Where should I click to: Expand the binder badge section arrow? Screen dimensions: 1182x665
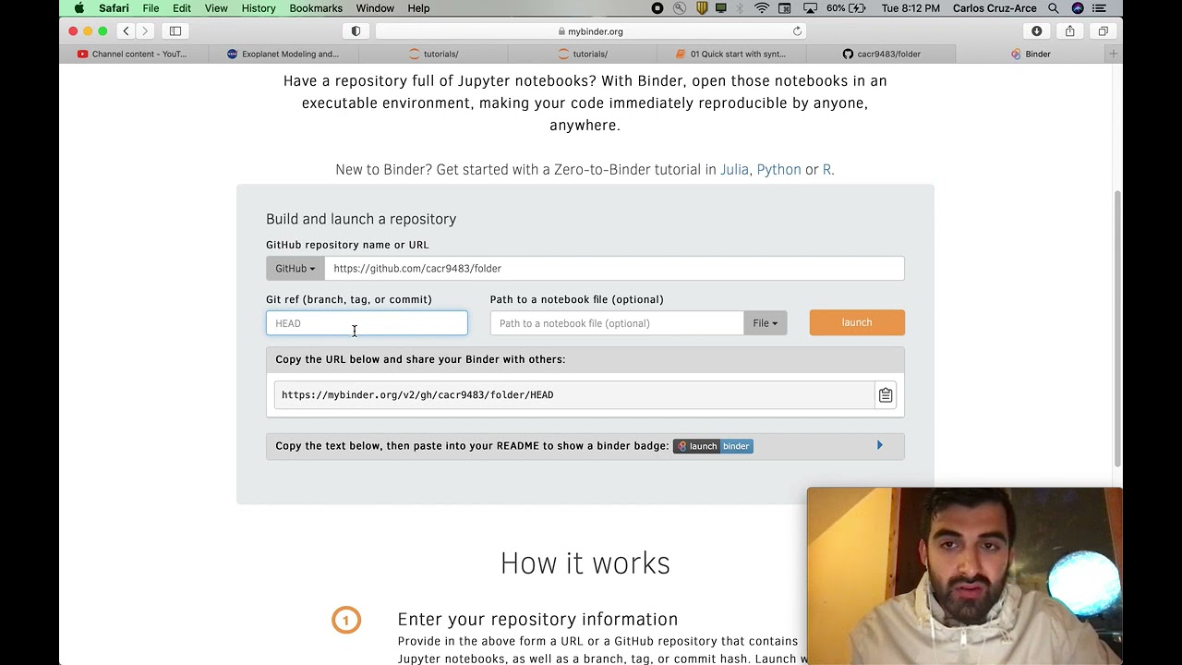click(x=880, y=445)
